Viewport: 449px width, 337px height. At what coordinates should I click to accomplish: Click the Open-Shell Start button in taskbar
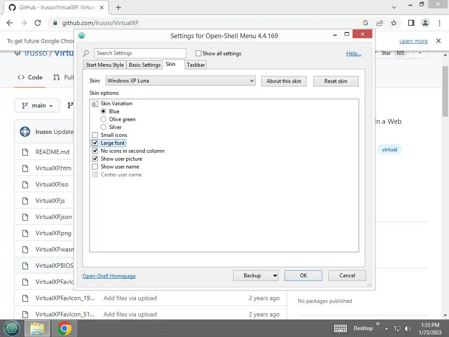(x=12, y=328)
